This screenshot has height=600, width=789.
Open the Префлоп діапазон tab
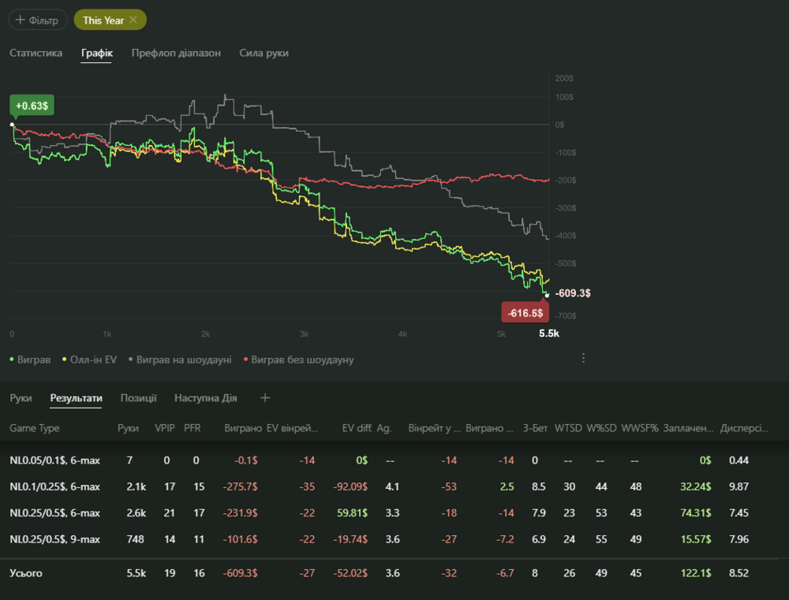coord(176,53)
